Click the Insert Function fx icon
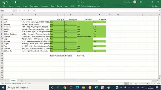 pyautogui.click(x=28, y=11)
